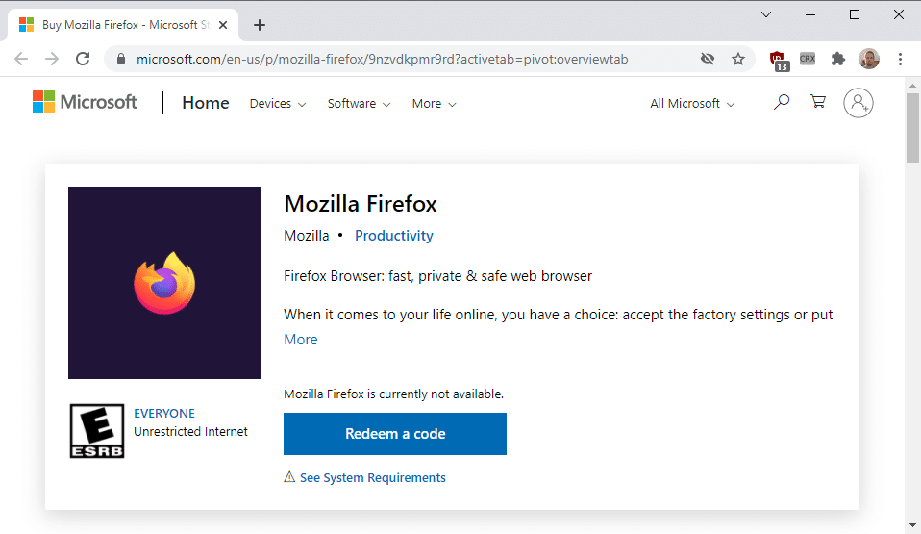Open the More navigation menu

[x=434, y=104]
